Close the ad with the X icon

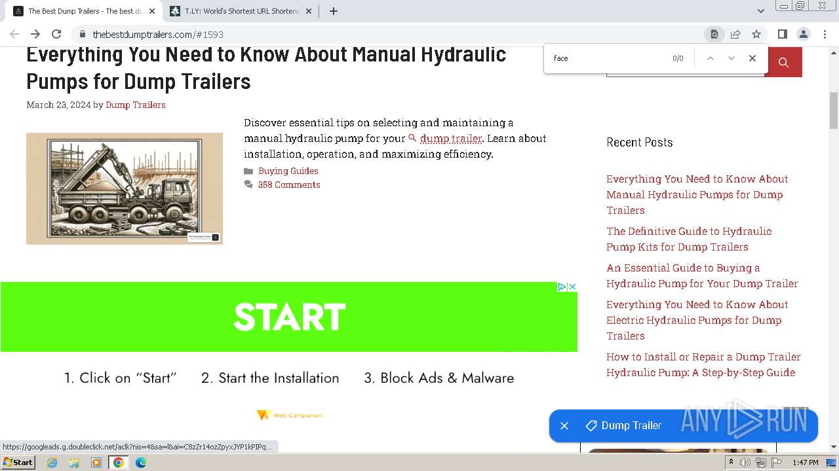[572, 287]
